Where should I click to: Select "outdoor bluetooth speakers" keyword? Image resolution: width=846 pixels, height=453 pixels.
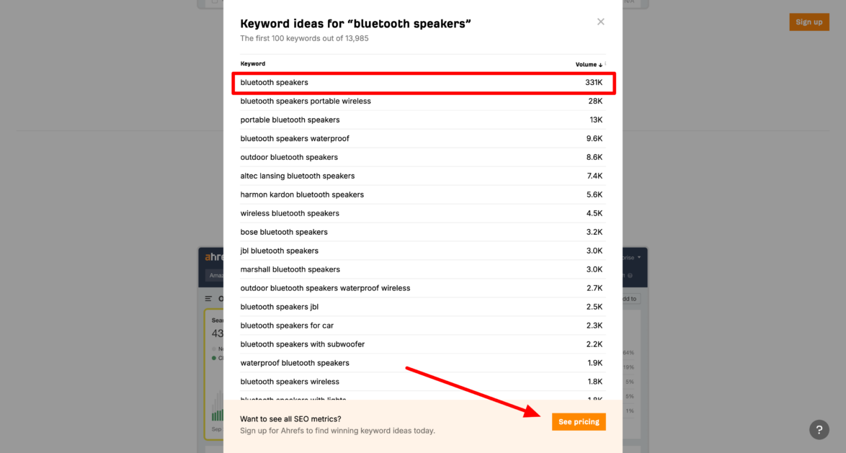pos(289,157)
